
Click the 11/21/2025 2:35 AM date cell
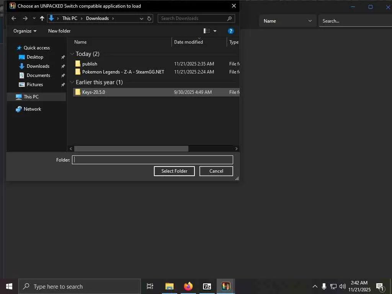pos(194,64)
